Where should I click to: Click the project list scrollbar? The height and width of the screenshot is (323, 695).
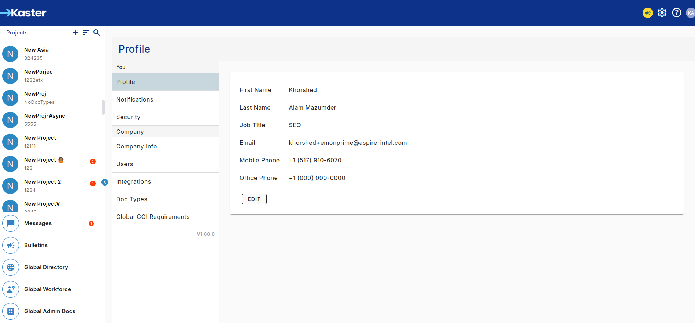(x=103, y=107)
